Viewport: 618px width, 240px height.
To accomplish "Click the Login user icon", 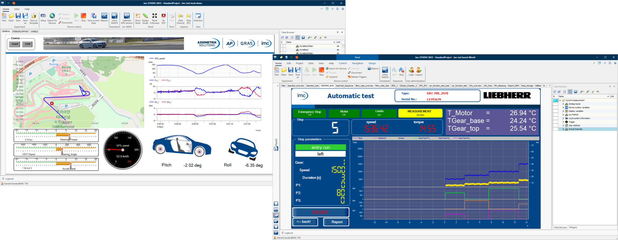I will click(x=411, y=70).
